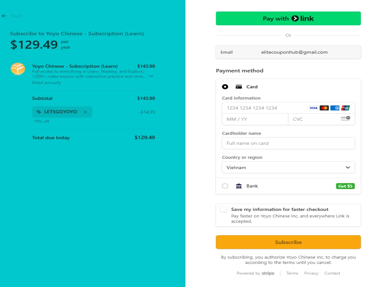Click the Bank building icon

(239, 186)
